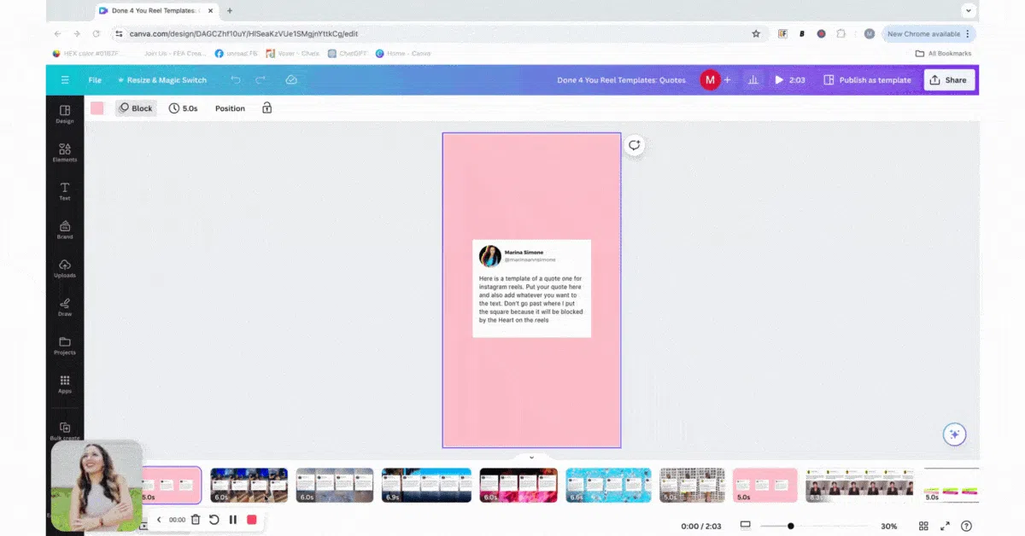Open the main hamburger menu
The height and width of the screenshot is (536, 1025).
(x=65, y=80)
